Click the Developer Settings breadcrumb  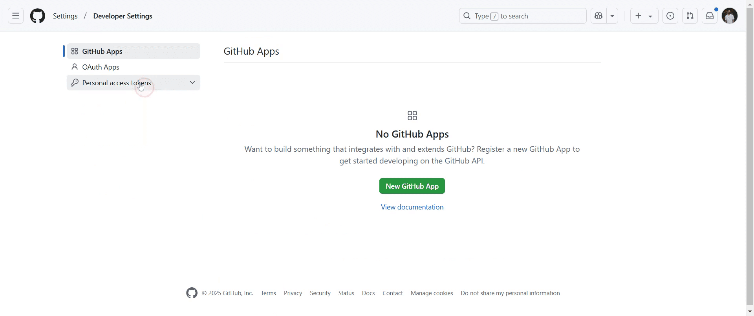coord(123,16)
